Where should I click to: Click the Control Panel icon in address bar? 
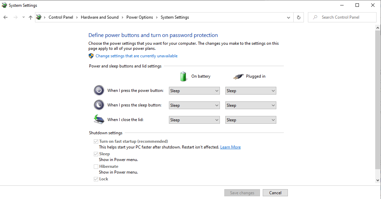click(x=39, y=17)
